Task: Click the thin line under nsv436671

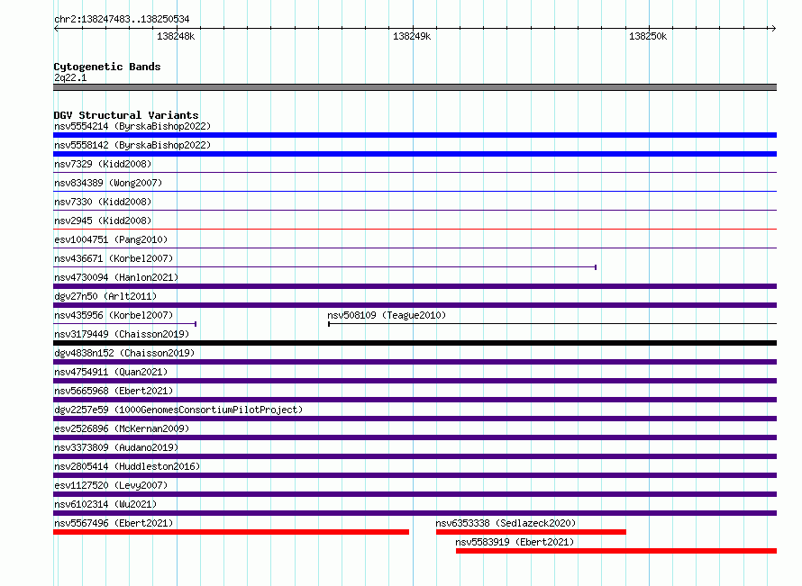Action: (324, 267)
